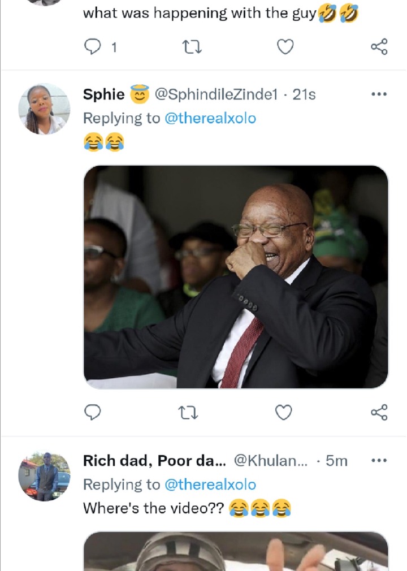Viewport: 407px width, 571px height.
Task: Open @therealxolo link in Rich dad's reply
Action: pyautogui.click(x=210, y=485)
